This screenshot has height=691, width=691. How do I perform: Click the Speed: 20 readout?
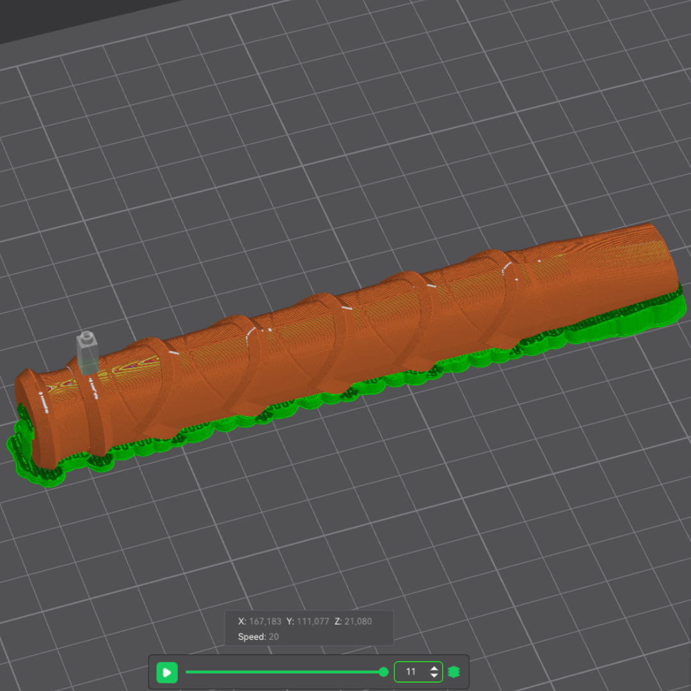pos(258,637)
